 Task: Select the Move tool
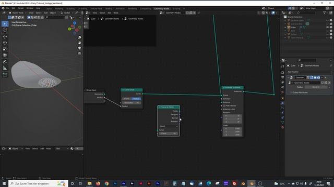(5, 36)
